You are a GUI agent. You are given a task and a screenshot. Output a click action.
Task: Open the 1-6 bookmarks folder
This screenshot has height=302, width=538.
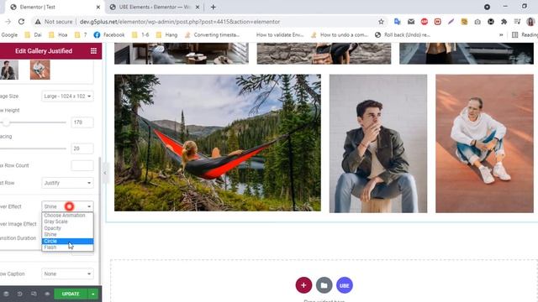click(x=140, y=35)
